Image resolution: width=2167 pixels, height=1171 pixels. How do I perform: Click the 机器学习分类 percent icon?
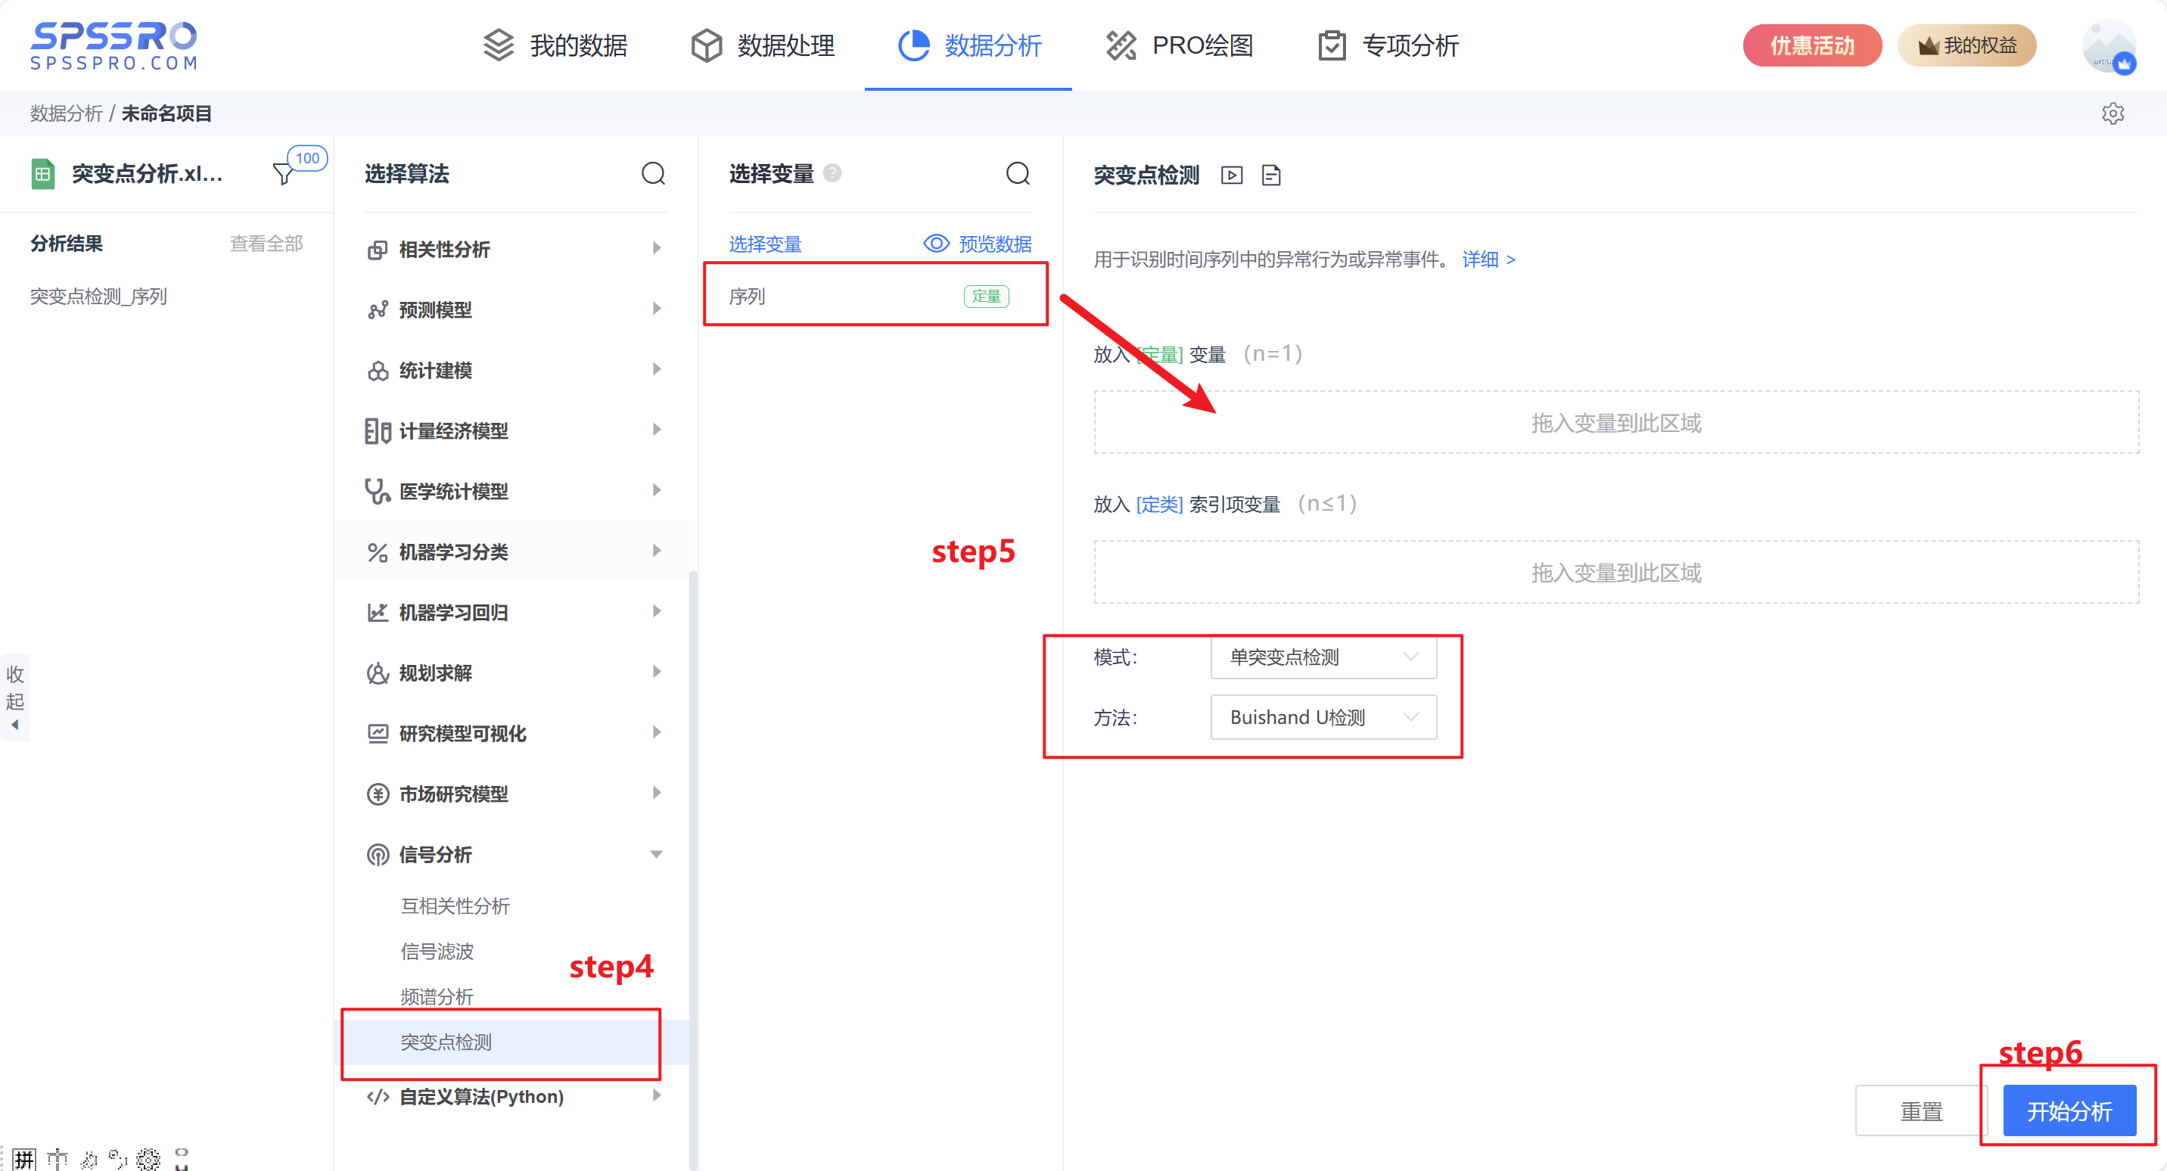[x=378, y=553]
